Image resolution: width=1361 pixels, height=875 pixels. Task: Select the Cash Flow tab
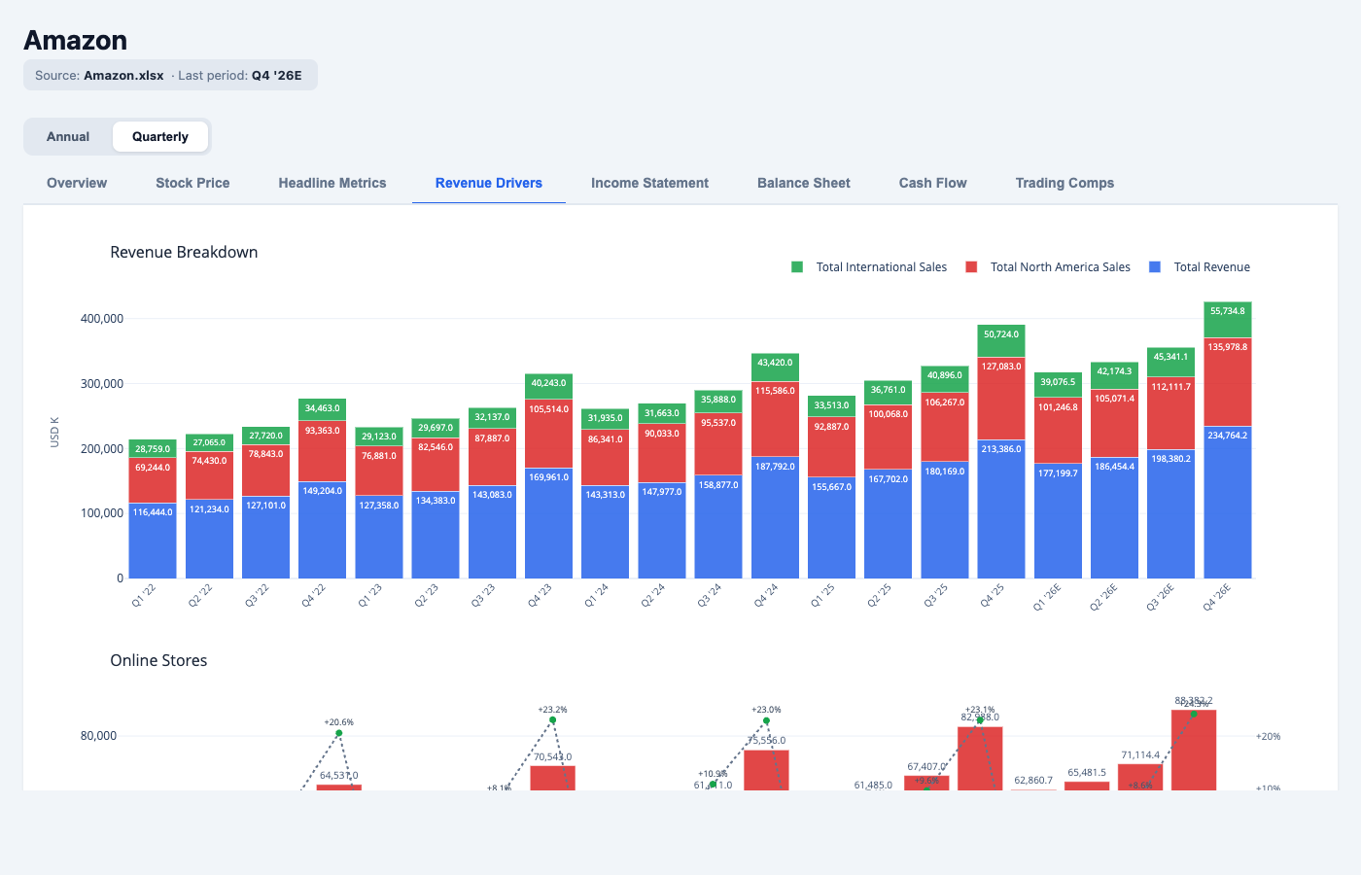click(x=932, y=183)
